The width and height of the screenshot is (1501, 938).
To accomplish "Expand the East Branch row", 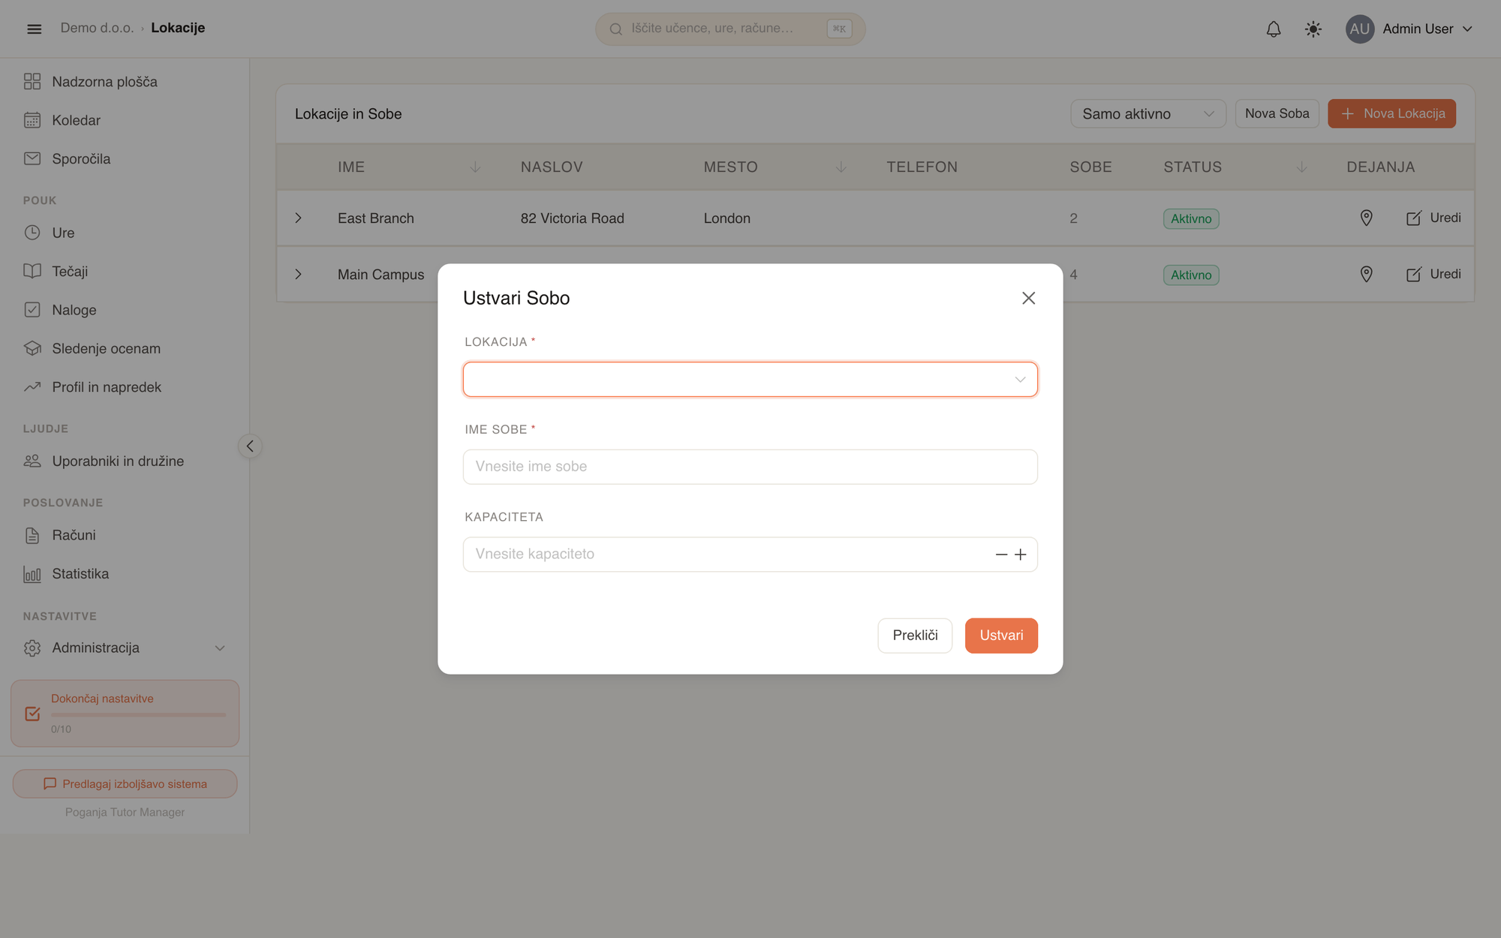I will click(298, 218).
